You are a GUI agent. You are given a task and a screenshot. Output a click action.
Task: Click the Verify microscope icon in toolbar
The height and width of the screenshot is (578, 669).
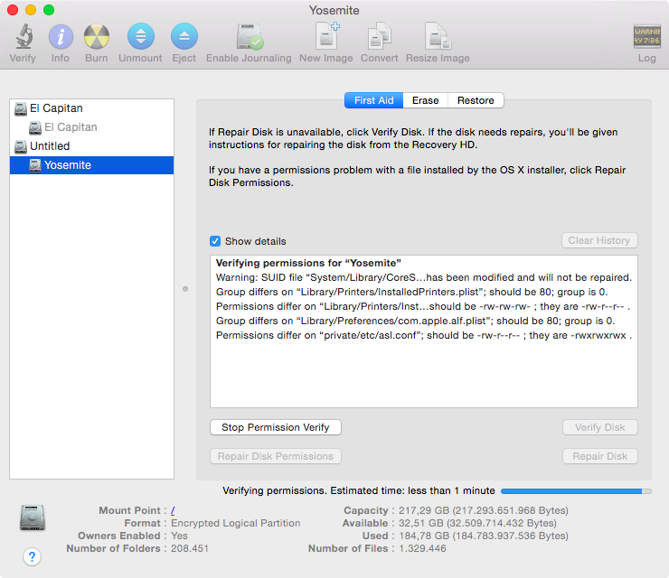click(x=23, y=37)
